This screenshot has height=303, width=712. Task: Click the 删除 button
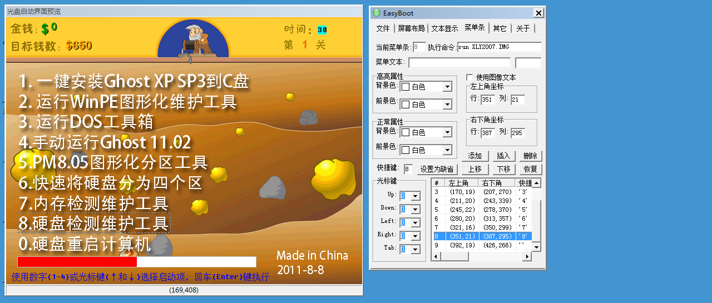point(530,156)
